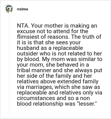
Task: Click the line 'husband as a replaceable'
Action: pyautogui.click(x=50, y=48)
